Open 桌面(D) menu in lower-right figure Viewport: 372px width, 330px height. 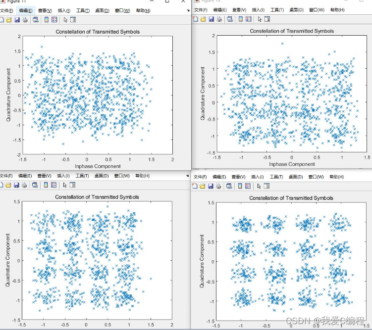(296, 177)
